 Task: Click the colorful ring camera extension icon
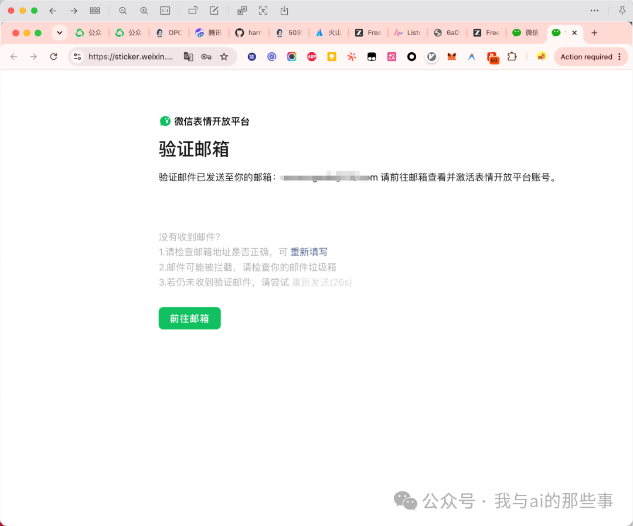pos(292,56)
